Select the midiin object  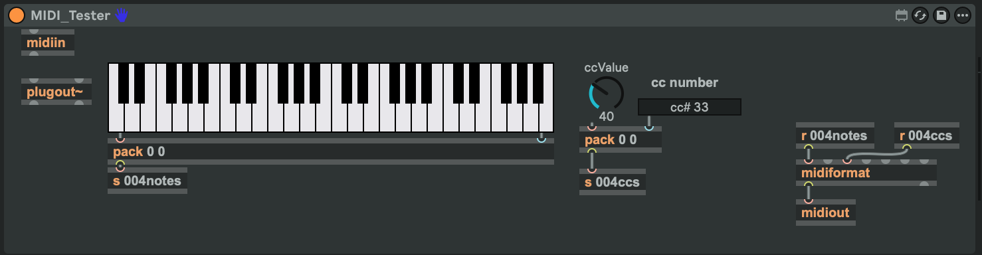pyautogui.click(x=48, y=42)
